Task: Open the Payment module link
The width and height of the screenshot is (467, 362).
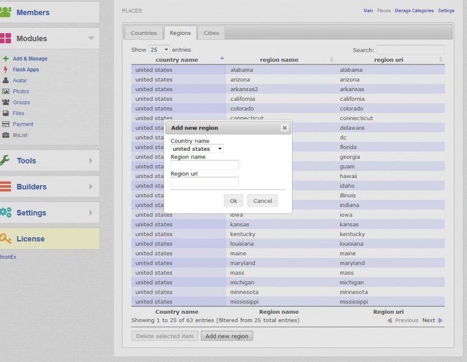Action: tap(23, 124)
